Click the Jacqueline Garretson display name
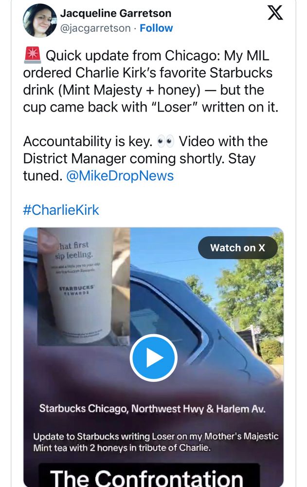This screenshot has width=307, height=487. [x=115, y=13]
